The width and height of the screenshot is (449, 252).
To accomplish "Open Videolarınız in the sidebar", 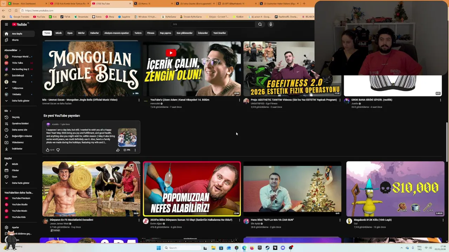I will click(18, 142).
